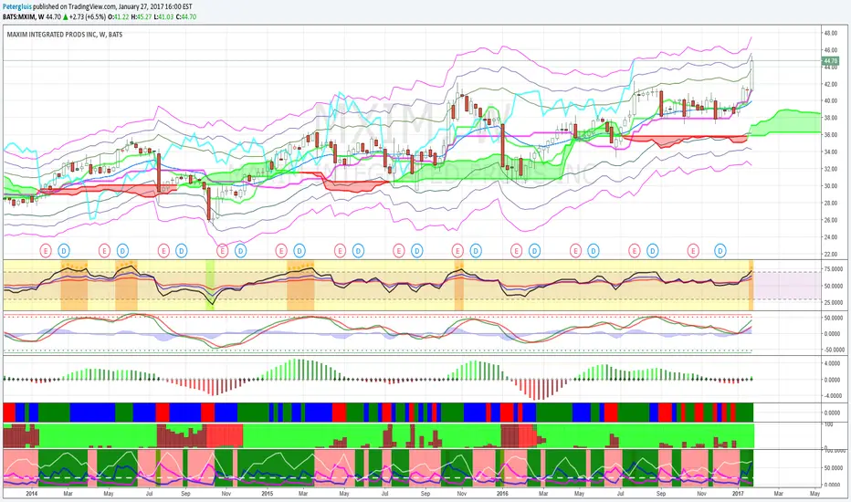Click the dividend D marker for February 2015
The image size is (851, 502).
[299, 251]
